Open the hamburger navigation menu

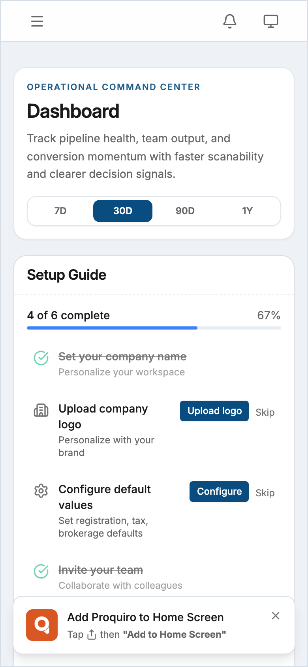click(37, 21)
